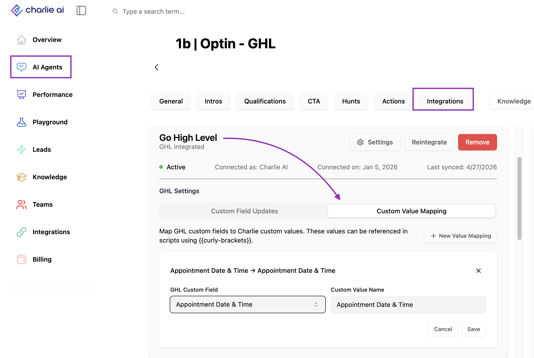Screen dimensions: 534x358
Task: Go back using the left chevron
Action: [x=156, y=67]
